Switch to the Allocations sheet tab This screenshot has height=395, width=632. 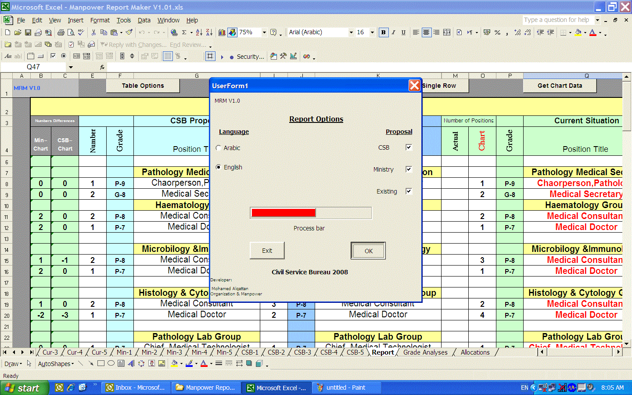[x=475, y=352]
